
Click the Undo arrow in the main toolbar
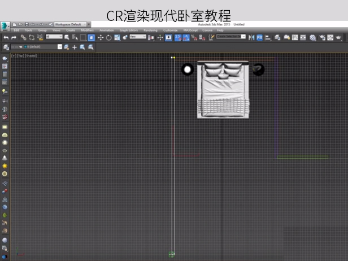[x=6, y=37]
